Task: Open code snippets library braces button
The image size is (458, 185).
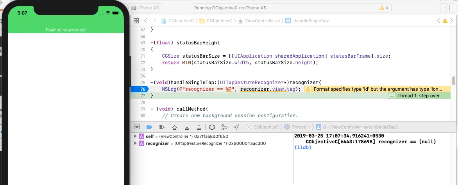Action: click(447, 8)
